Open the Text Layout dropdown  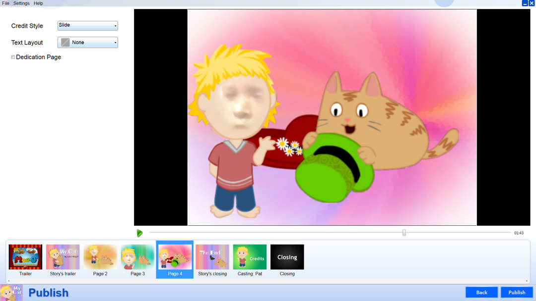tap(88, 43)
